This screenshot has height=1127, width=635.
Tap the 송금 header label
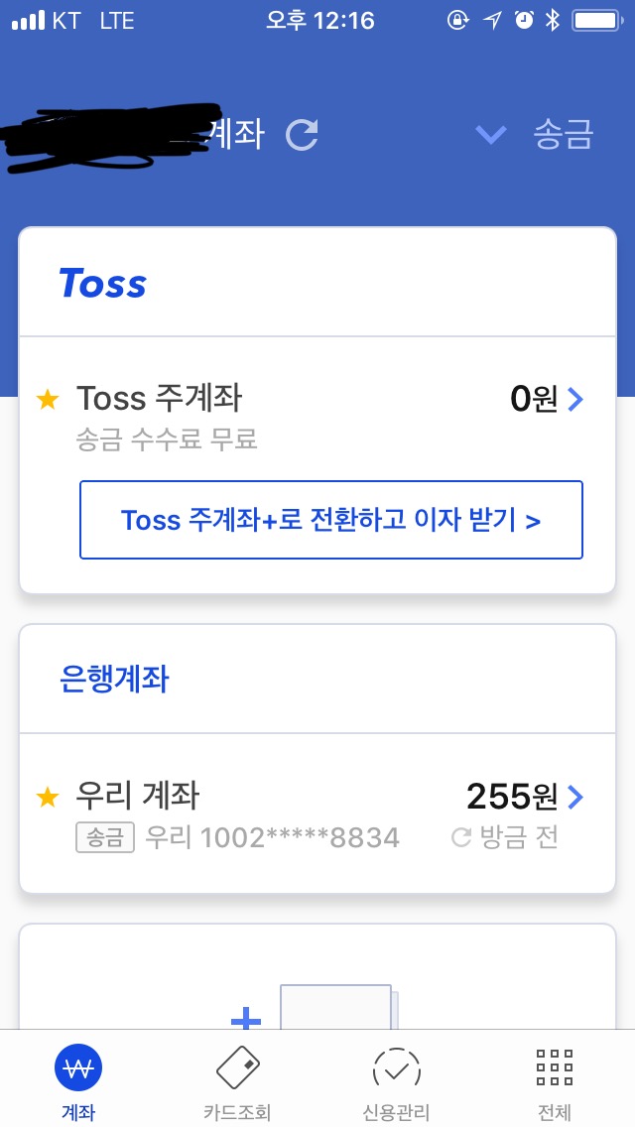pos(563,135)
